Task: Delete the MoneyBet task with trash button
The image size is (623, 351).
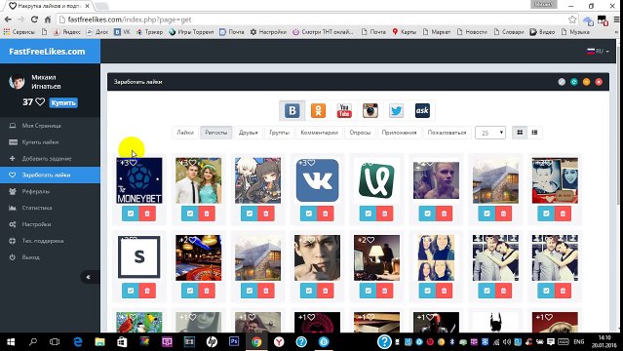Action: pos(147,214)
